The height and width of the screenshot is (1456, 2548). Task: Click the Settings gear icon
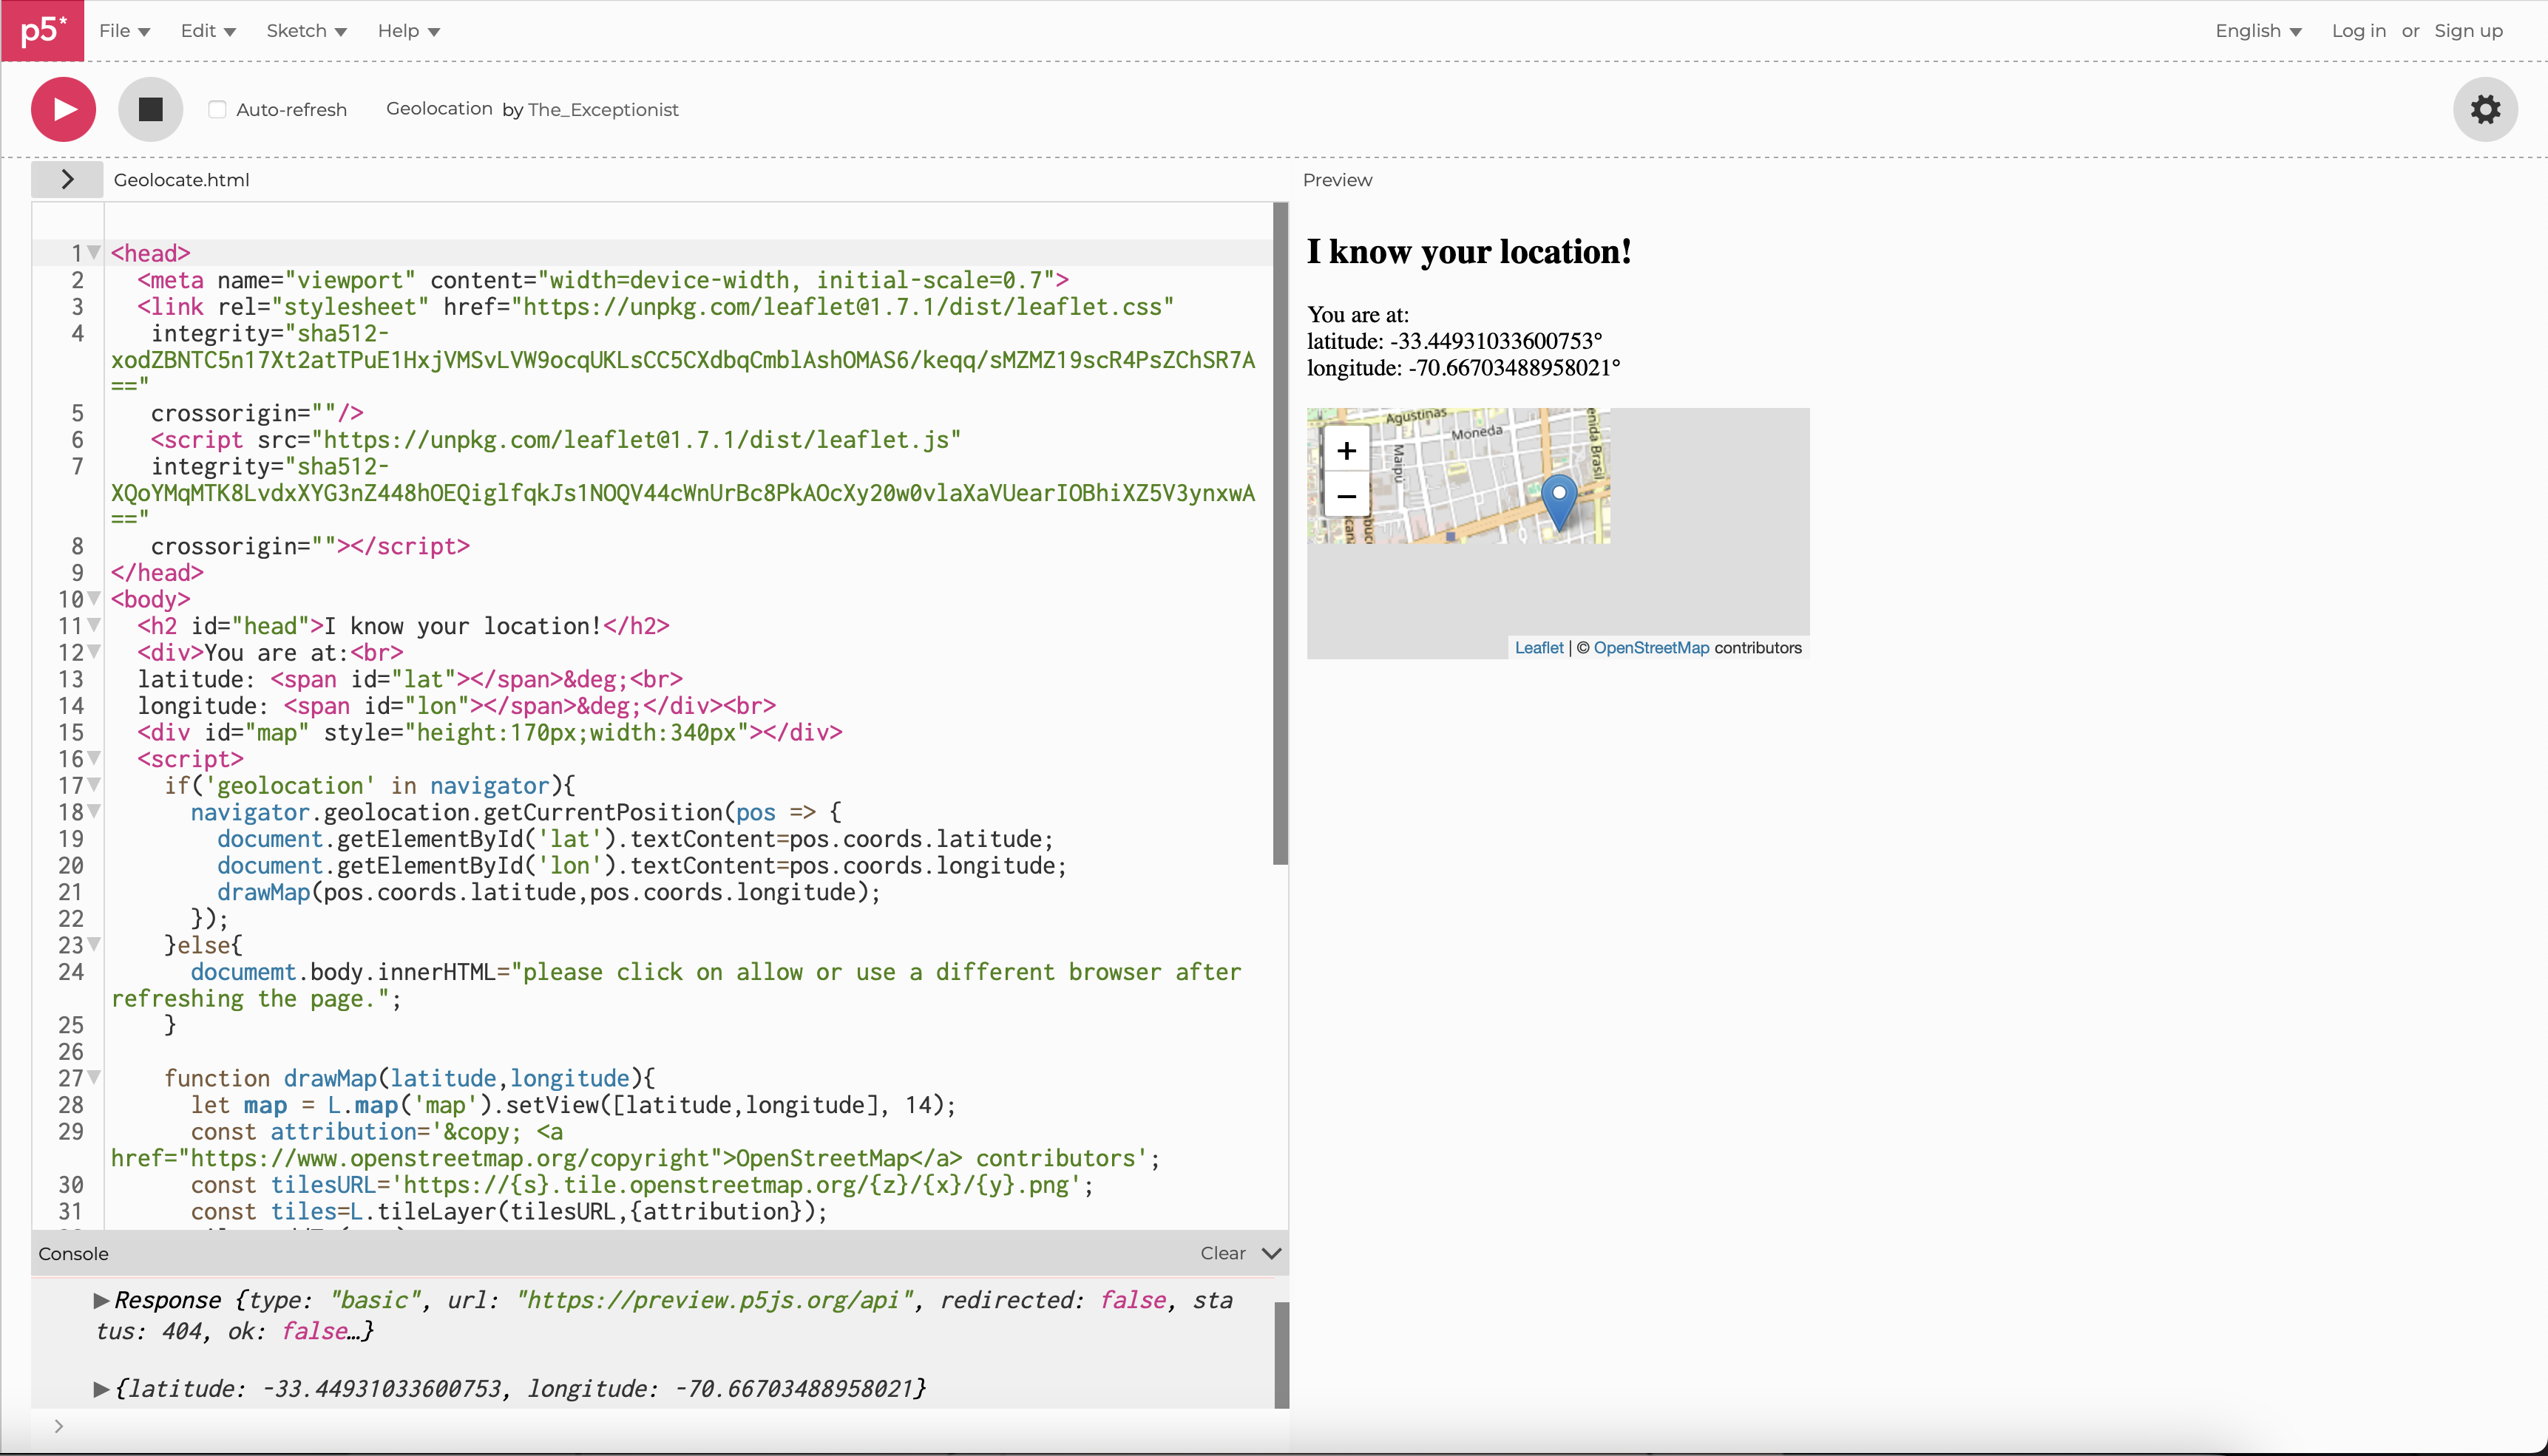pyautogui.click(x=2485, y=109)
